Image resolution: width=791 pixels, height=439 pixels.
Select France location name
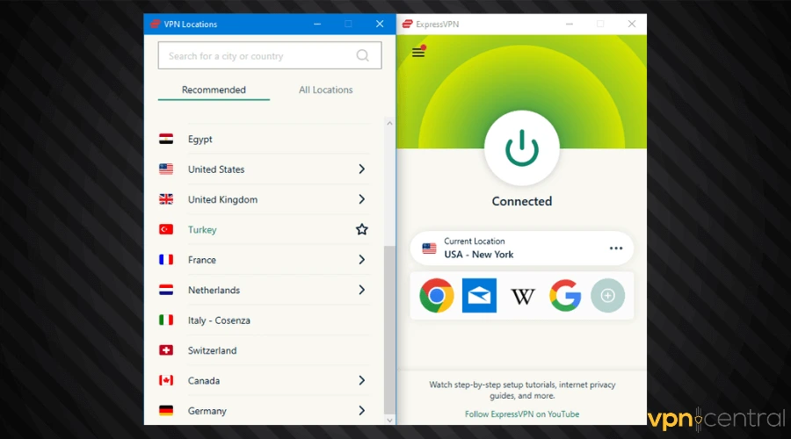202,260
